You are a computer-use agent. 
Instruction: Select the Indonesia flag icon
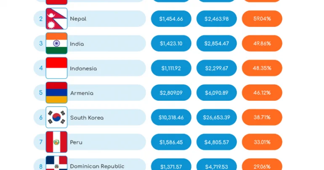[56, 68]
